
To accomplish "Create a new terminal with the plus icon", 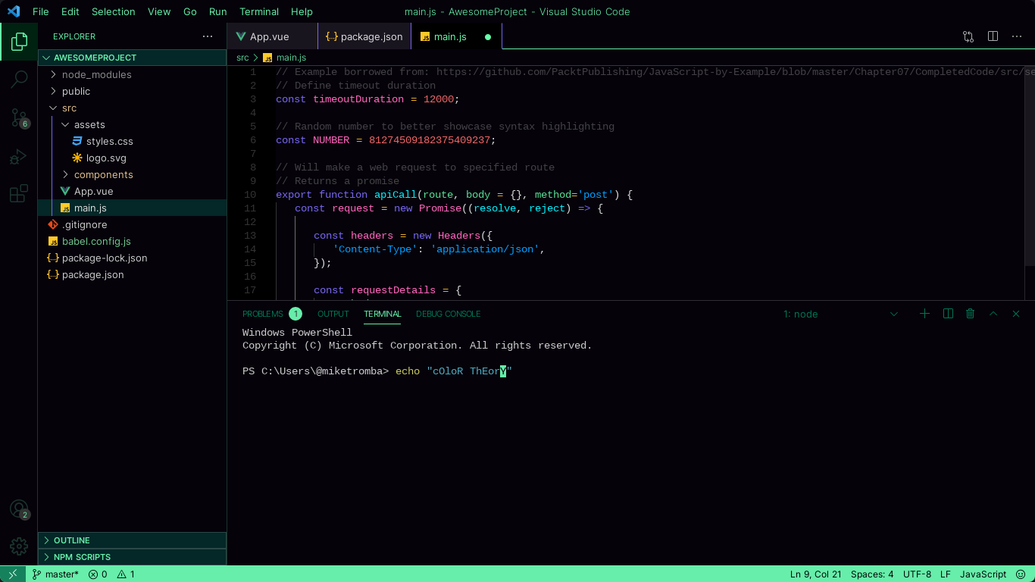I will [x=924, y=313].
